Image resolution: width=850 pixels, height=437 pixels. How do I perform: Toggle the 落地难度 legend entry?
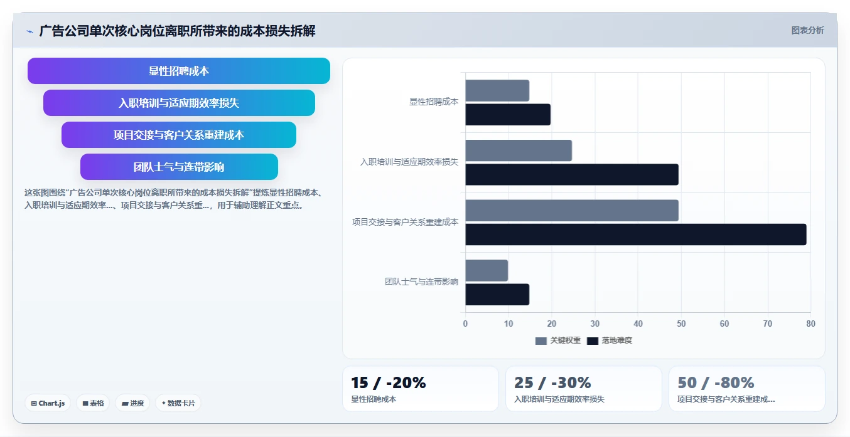point(609,340)
